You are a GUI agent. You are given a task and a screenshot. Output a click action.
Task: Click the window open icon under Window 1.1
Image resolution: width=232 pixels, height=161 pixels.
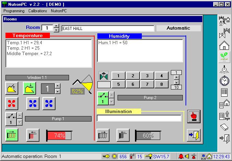click(x=12, y=88)
